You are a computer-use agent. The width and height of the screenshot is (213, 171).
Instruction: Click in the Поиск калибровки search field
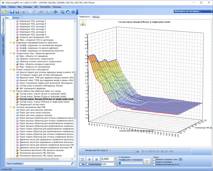click(47, 164)
